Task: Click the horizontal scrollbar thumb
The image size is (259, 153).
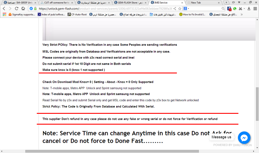Action: click(112, 151)
